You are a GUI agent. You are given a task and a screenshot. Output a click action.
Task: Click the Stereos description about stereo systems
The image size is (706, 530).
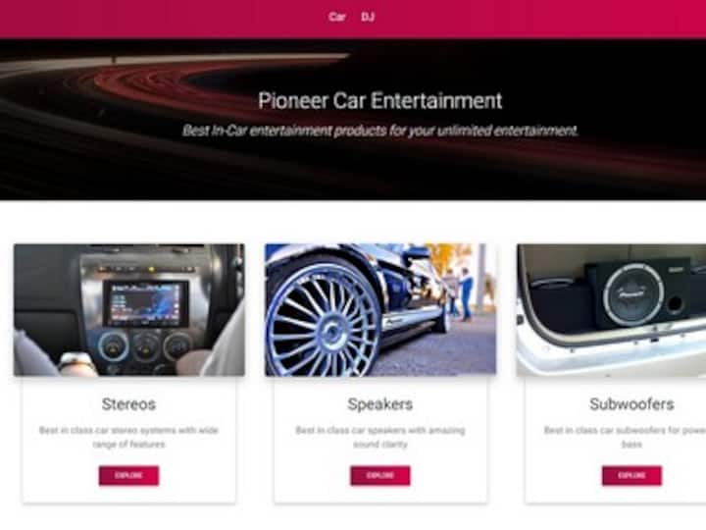128,437
